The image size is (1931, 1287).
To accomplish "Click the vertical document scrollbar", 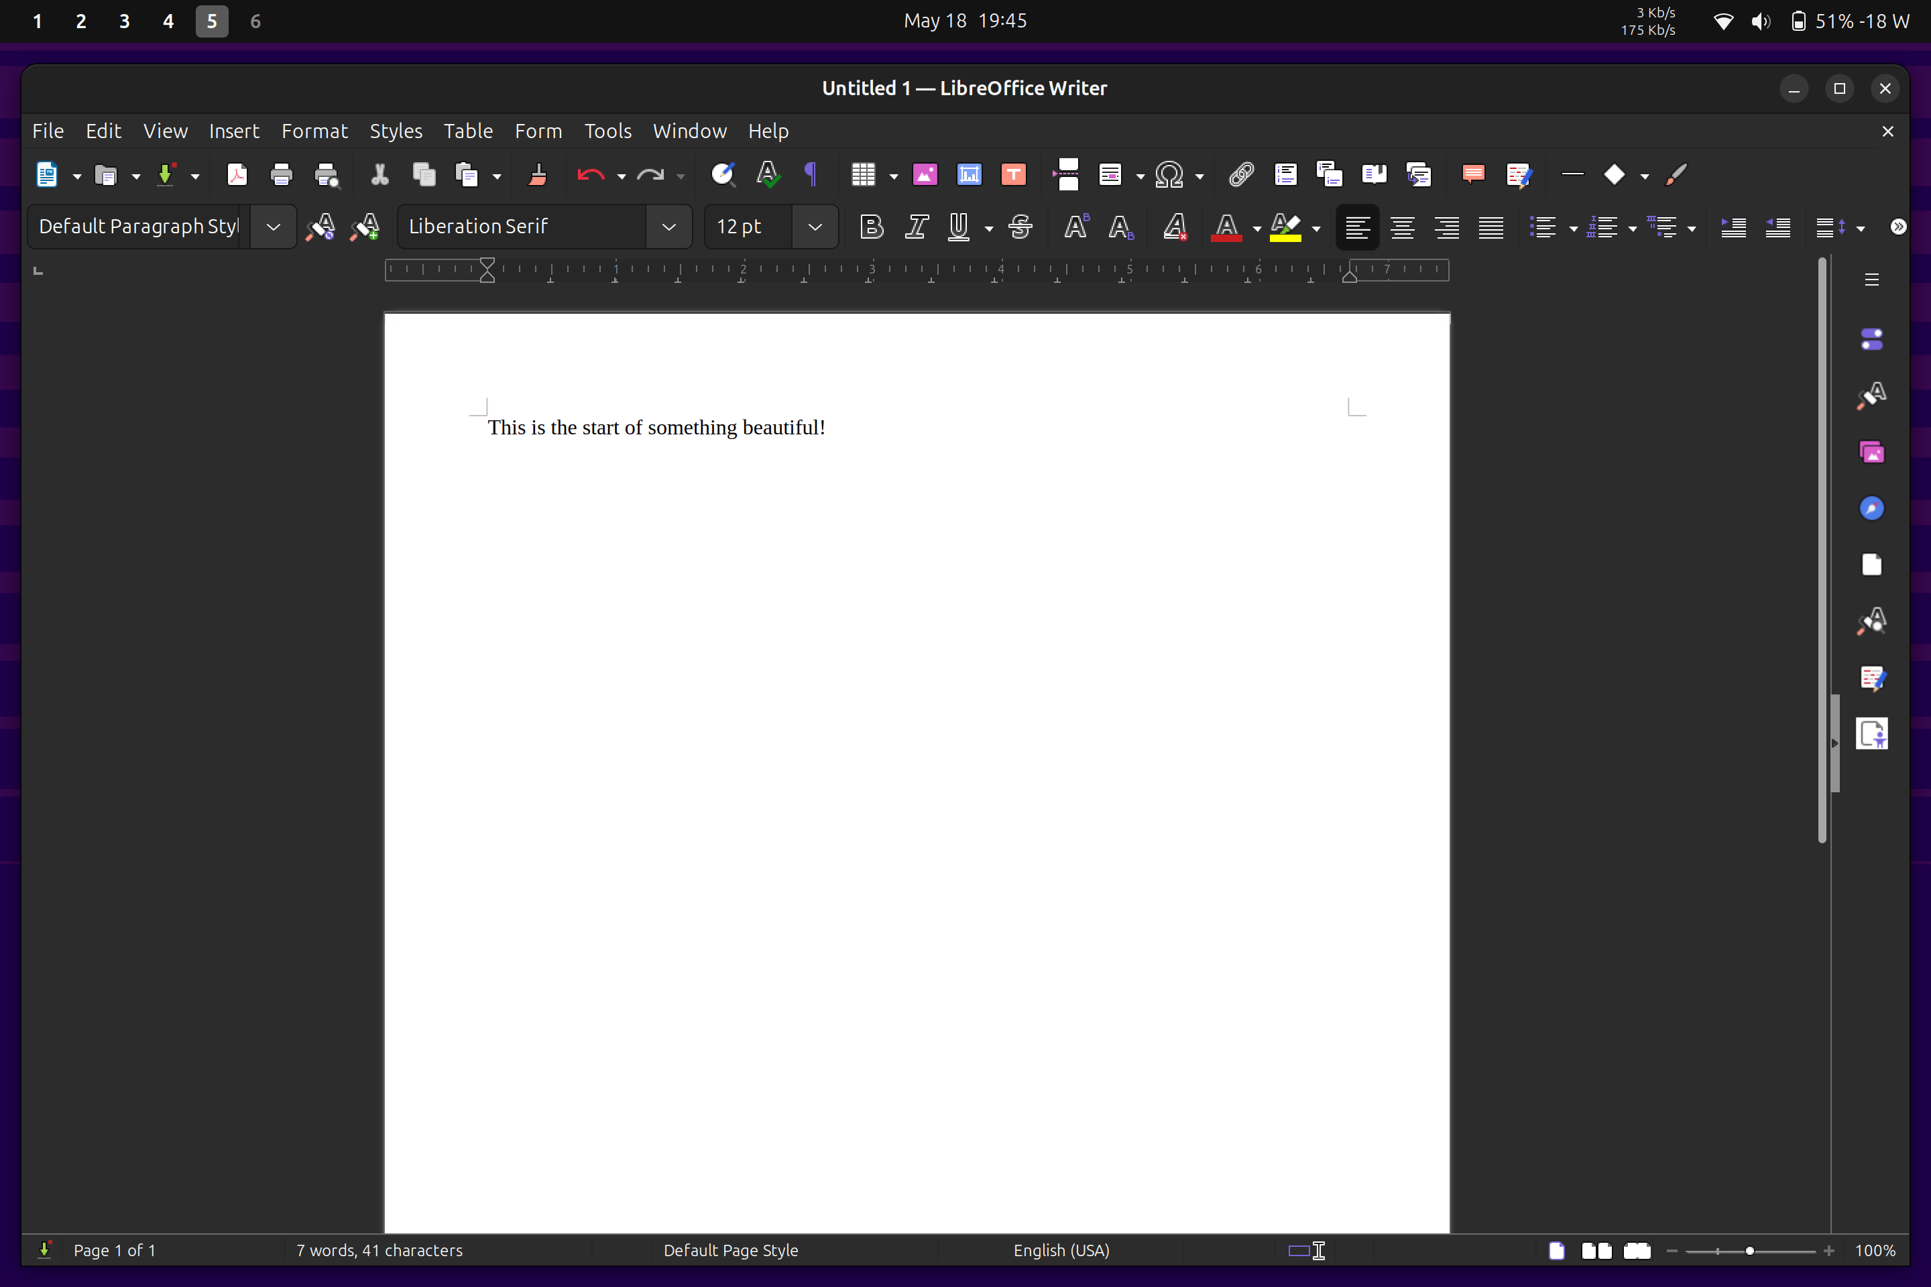I will coord(1822,550).
